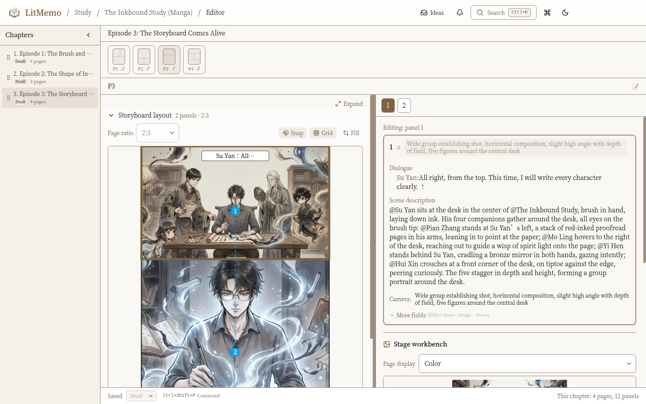Click the @Pian Zhang mention
The height and width of the screenshot is (404, 646).
pyautogui.click(x=440, y=228)
